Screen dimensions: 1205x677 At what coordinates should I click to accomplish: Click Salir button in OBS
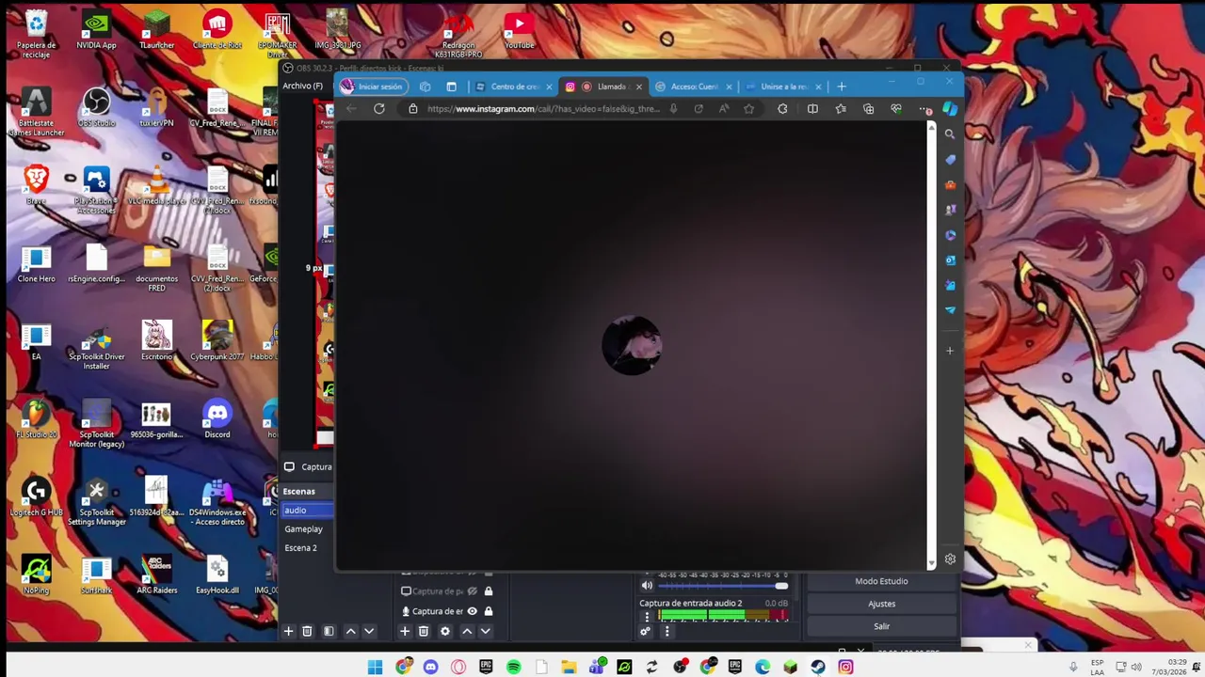pyautogui.click(x=881, y=626)
